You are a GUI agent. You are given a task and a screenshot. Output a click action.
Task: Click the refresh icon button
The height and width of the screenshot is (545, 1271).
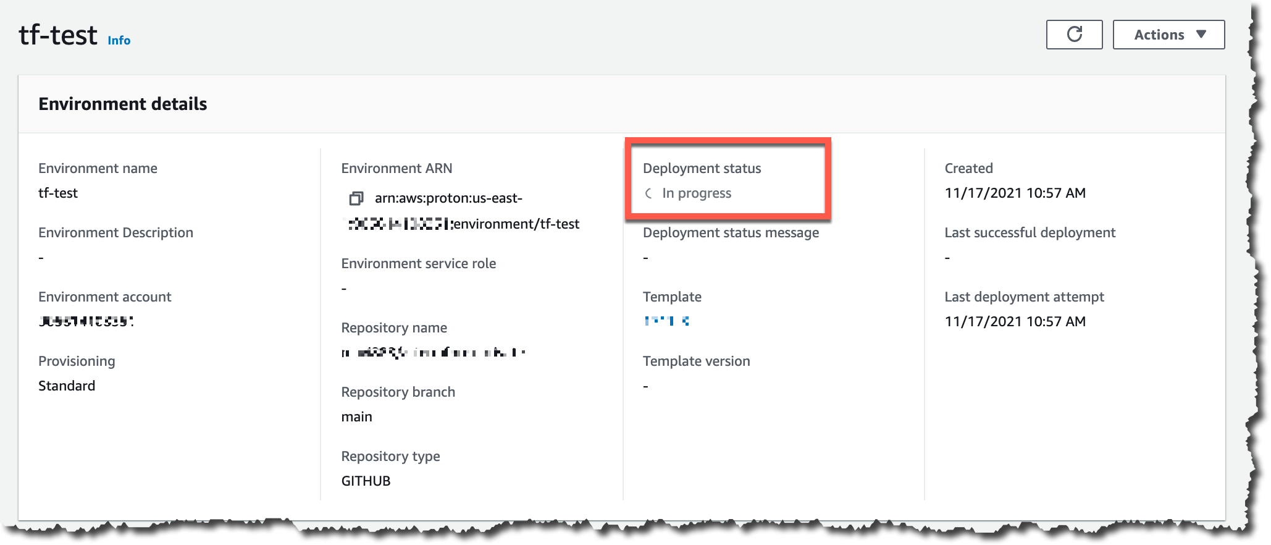[x=1074, y=35]
